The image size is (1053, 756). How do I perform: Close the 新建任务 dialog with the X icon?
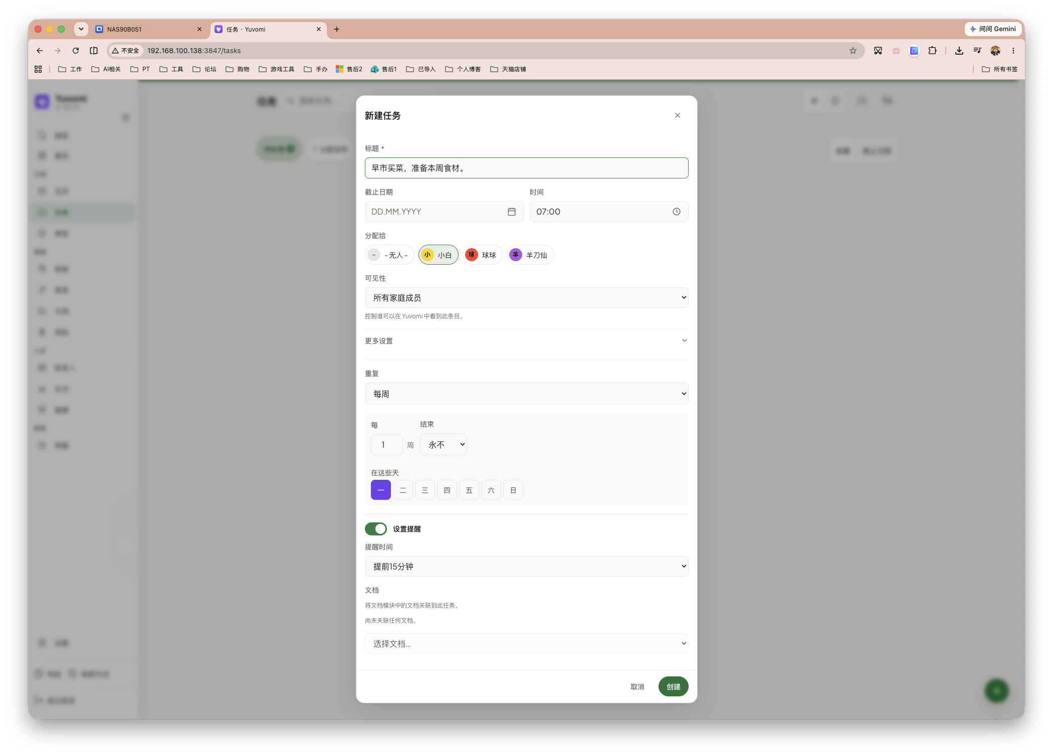coord(677,115)
